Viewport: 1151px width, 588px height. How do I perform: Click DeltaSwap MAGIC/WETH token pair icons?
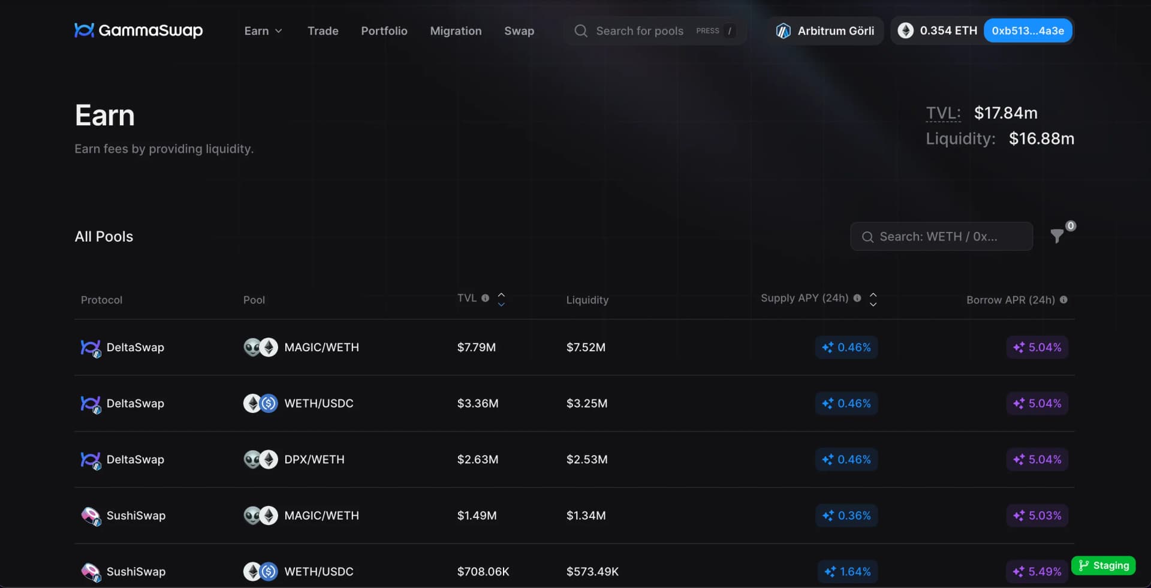click(261, 347)
